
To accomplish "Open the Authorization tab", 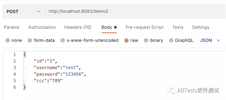I will [42, 27].
